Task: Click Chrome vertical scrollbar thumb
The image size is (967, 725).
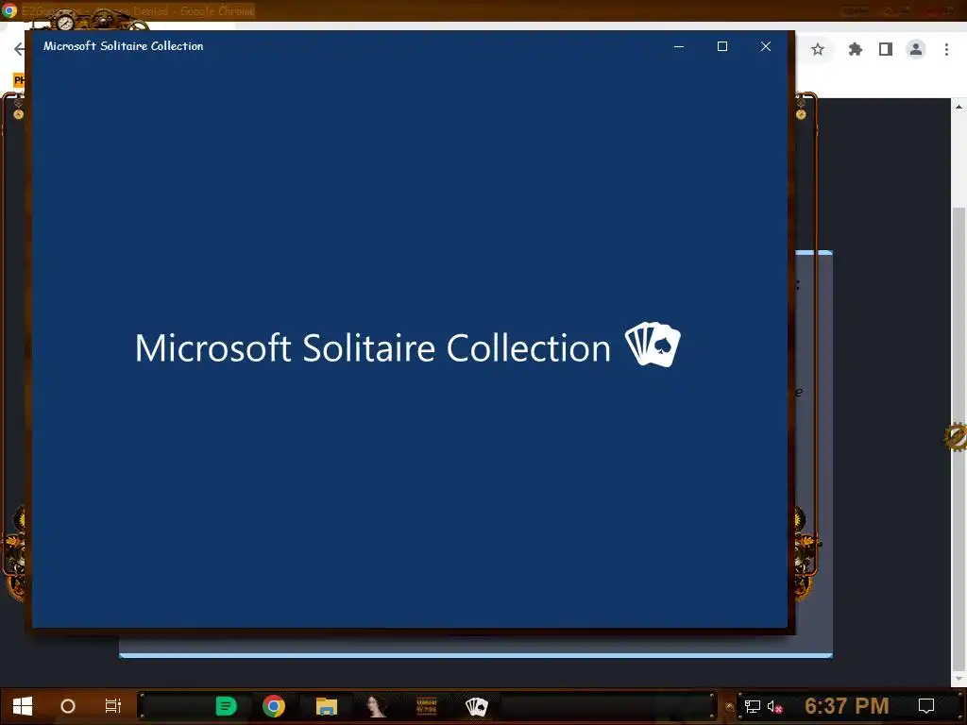Action: click(x=959, y=438)
